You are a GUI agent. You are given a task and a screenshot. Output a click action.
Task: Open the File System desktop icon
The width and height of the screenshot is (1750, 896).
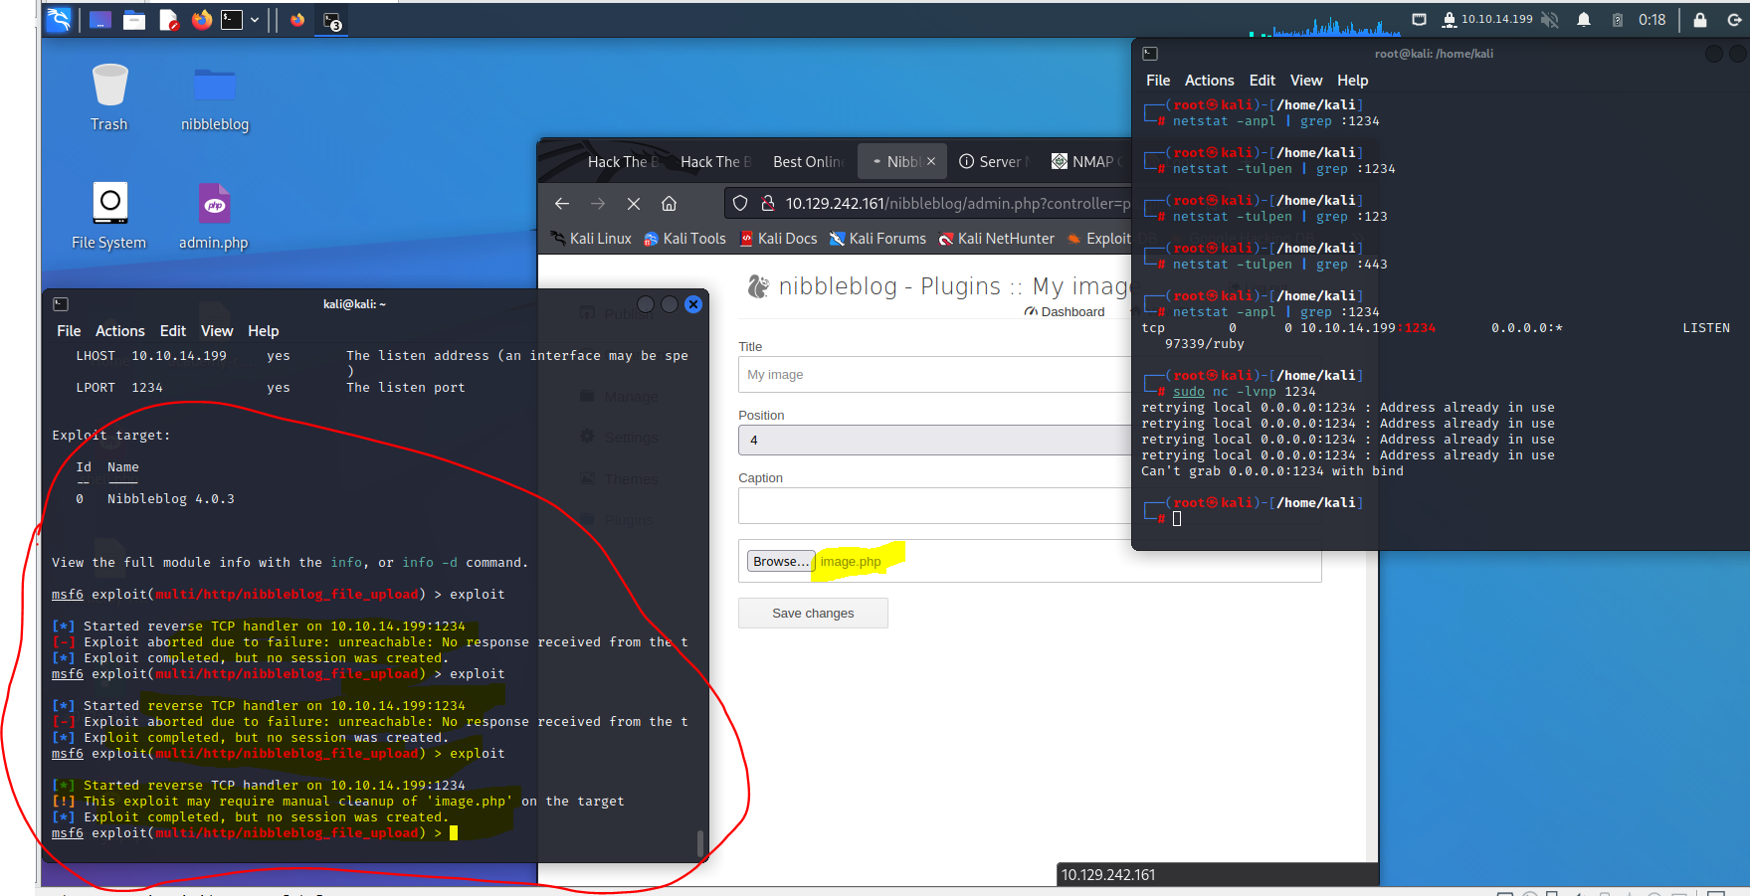click(x=109, y=216)
